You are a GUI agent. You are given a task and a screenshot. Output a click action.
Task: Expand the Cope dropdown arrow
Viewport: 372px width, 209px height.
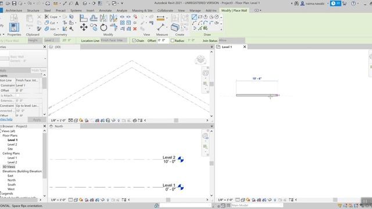[60, 17]
